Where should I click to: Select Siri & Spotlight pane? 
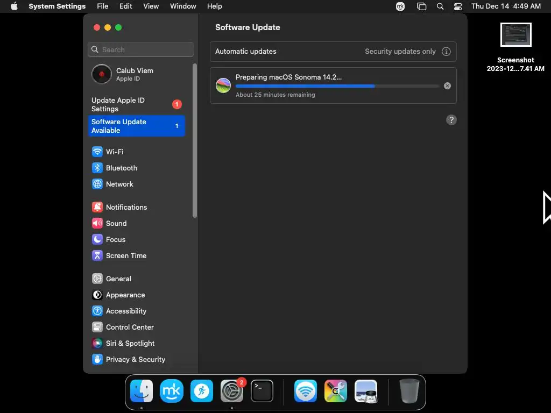(136, 344)
